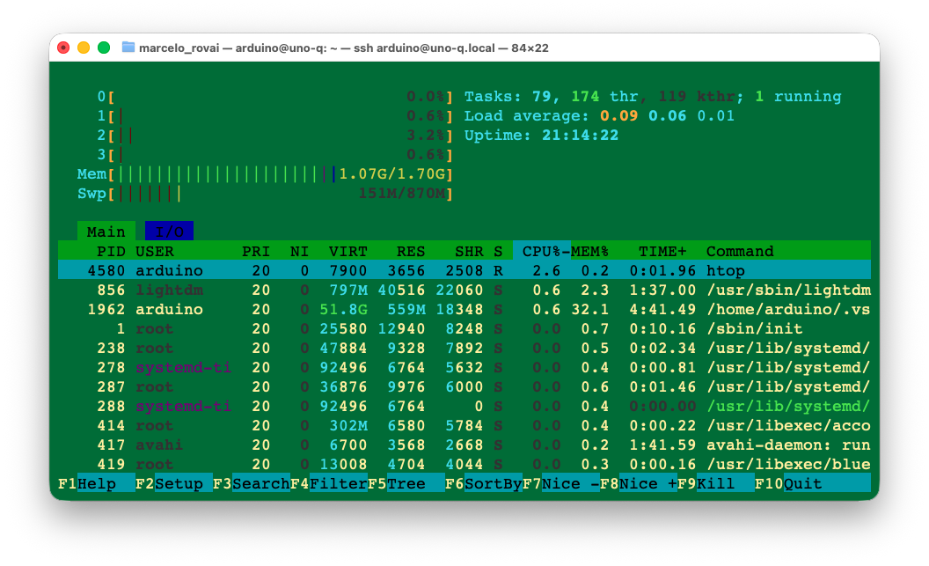The image size is (929, 566).
Task: Click the CPU 3 usage meter
Action: click(275, 154)
